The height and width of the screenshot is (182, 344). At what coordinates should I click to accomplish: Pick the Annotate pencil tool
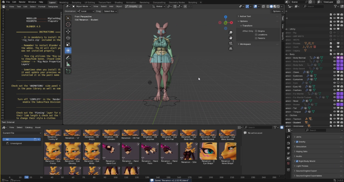click(68, 58)
